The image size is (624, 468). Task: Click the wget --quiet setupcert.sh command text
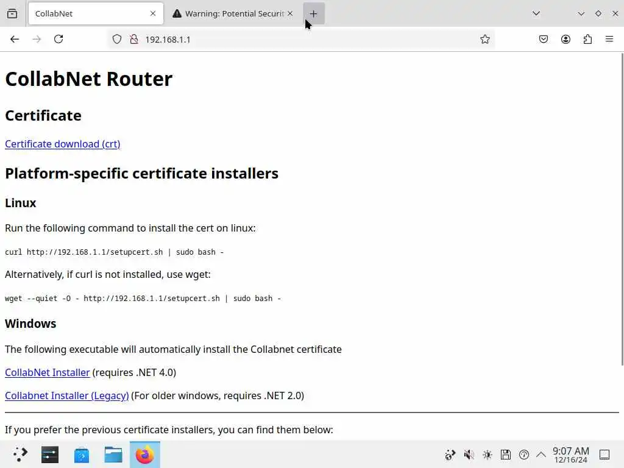[143, 298]
